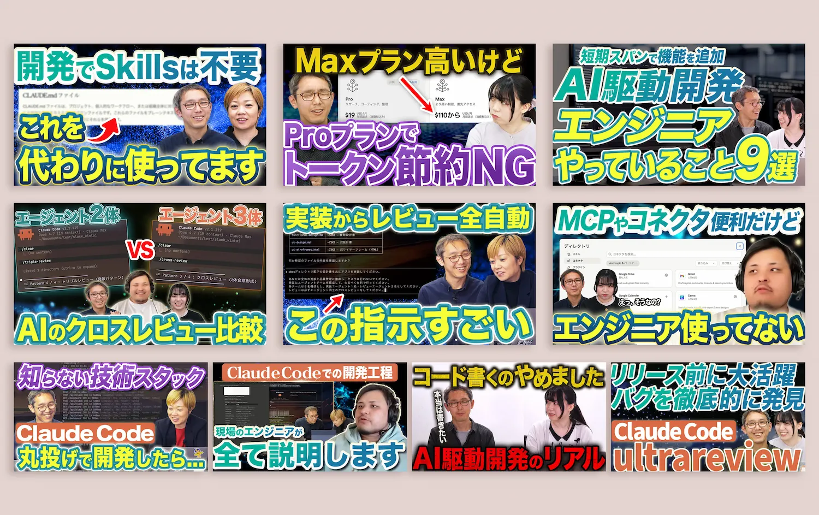
Task: Click the 'エンジニア使ってない' caption text
Action: [x=679, y=328]
